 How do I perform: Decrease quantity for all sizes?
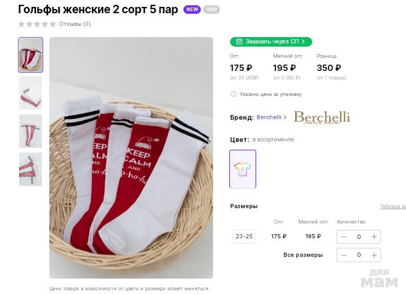pyautogui.click(x=344, y=255)
